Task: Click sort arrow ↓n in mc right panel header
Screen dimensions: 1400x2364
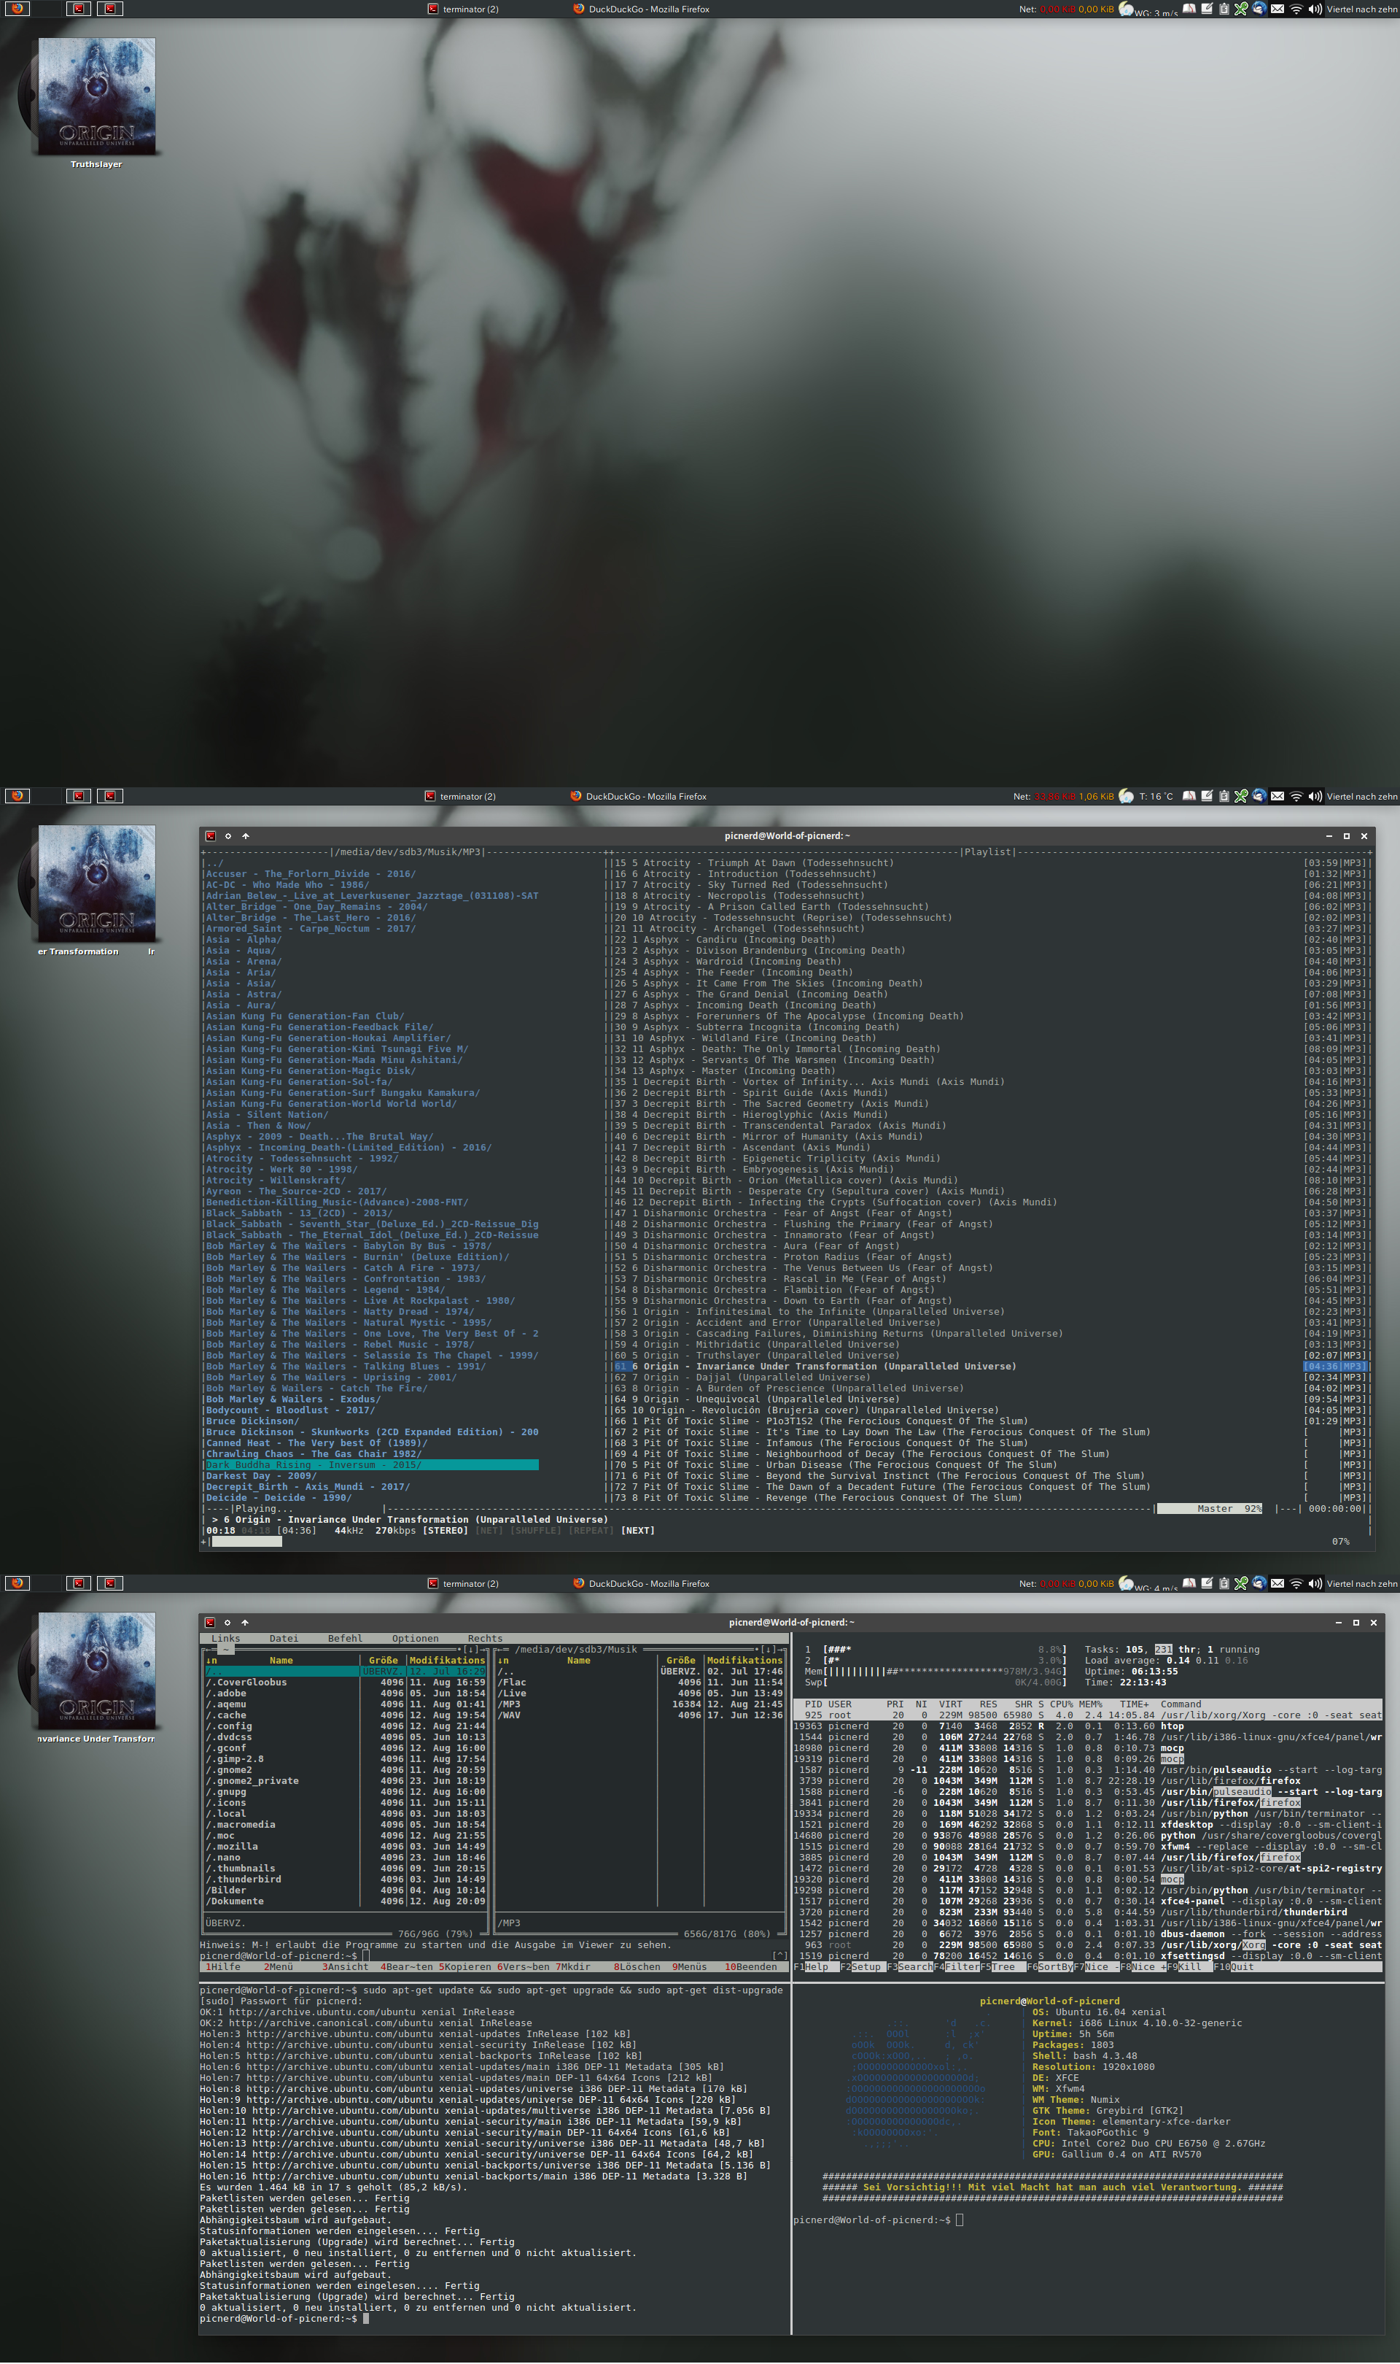Action: (x=503, y=1661)
